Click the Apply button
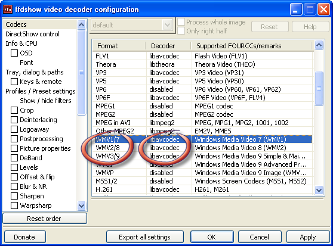 (308, 237)
